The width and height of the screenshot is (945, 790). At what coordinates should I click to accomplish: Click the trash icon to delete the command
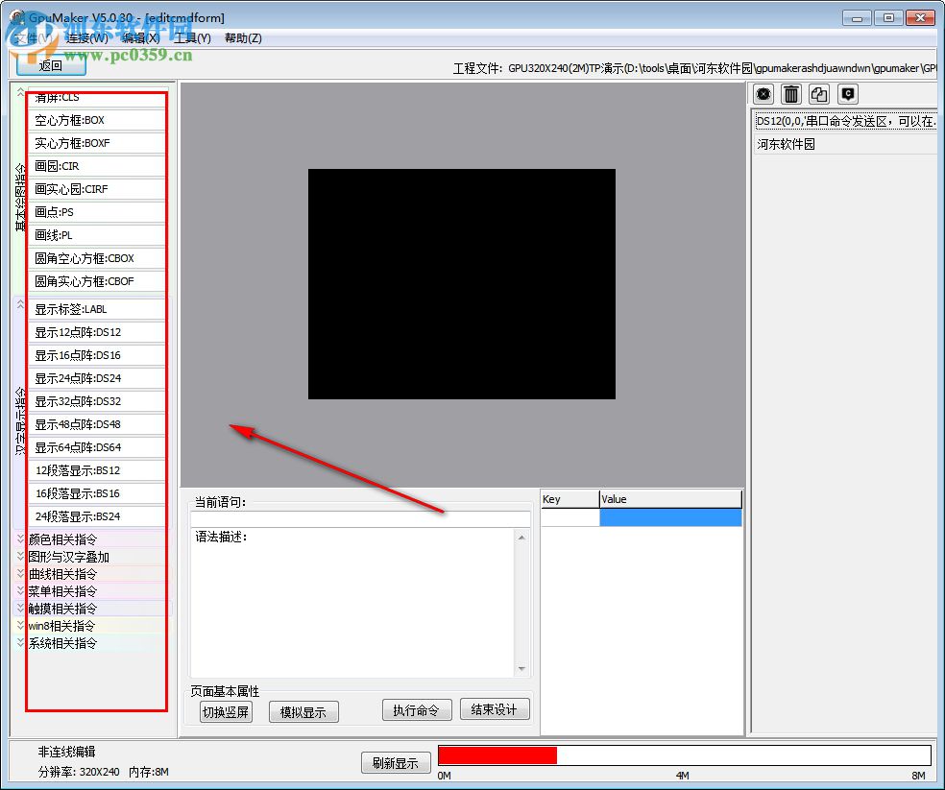tap(790, 93)
